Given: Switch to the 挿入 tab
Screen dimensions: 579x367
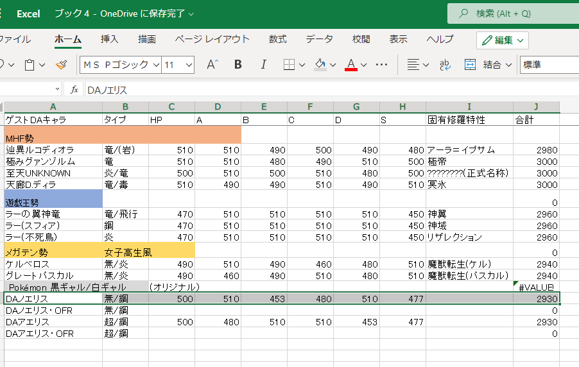Looking at the screenshot, I should [x=109, y=39].
